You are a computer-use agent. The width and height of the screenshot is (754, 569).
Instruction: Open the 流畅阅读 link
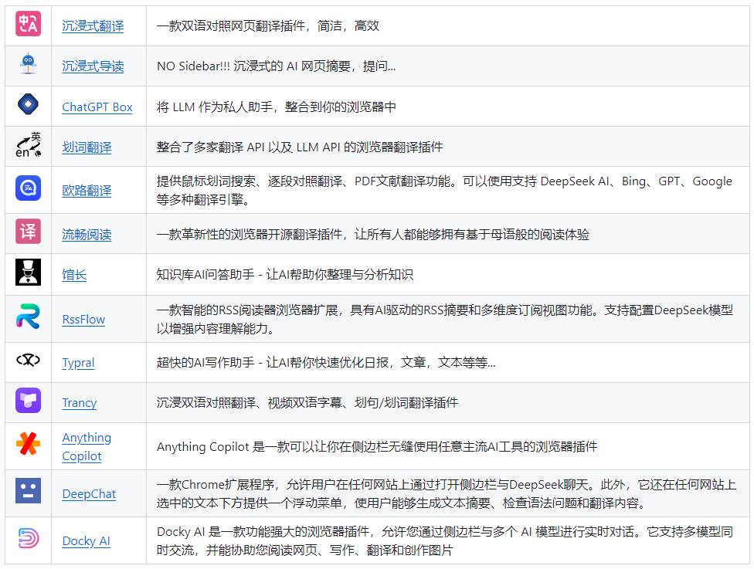pos(87,234)
